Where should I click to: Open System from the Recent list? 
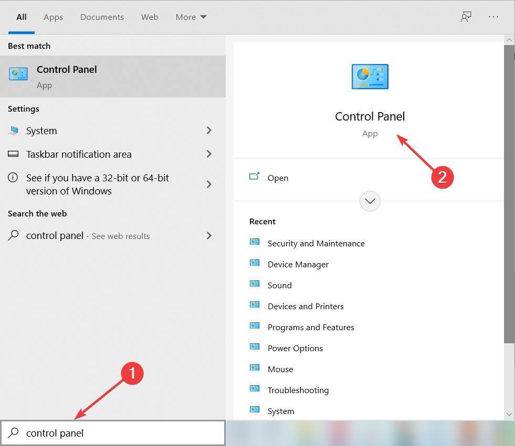281,411
